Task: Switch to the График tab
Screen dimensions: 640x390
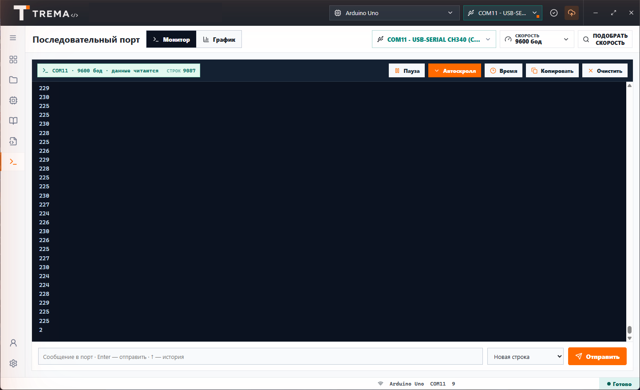Action: click(219, 39)
